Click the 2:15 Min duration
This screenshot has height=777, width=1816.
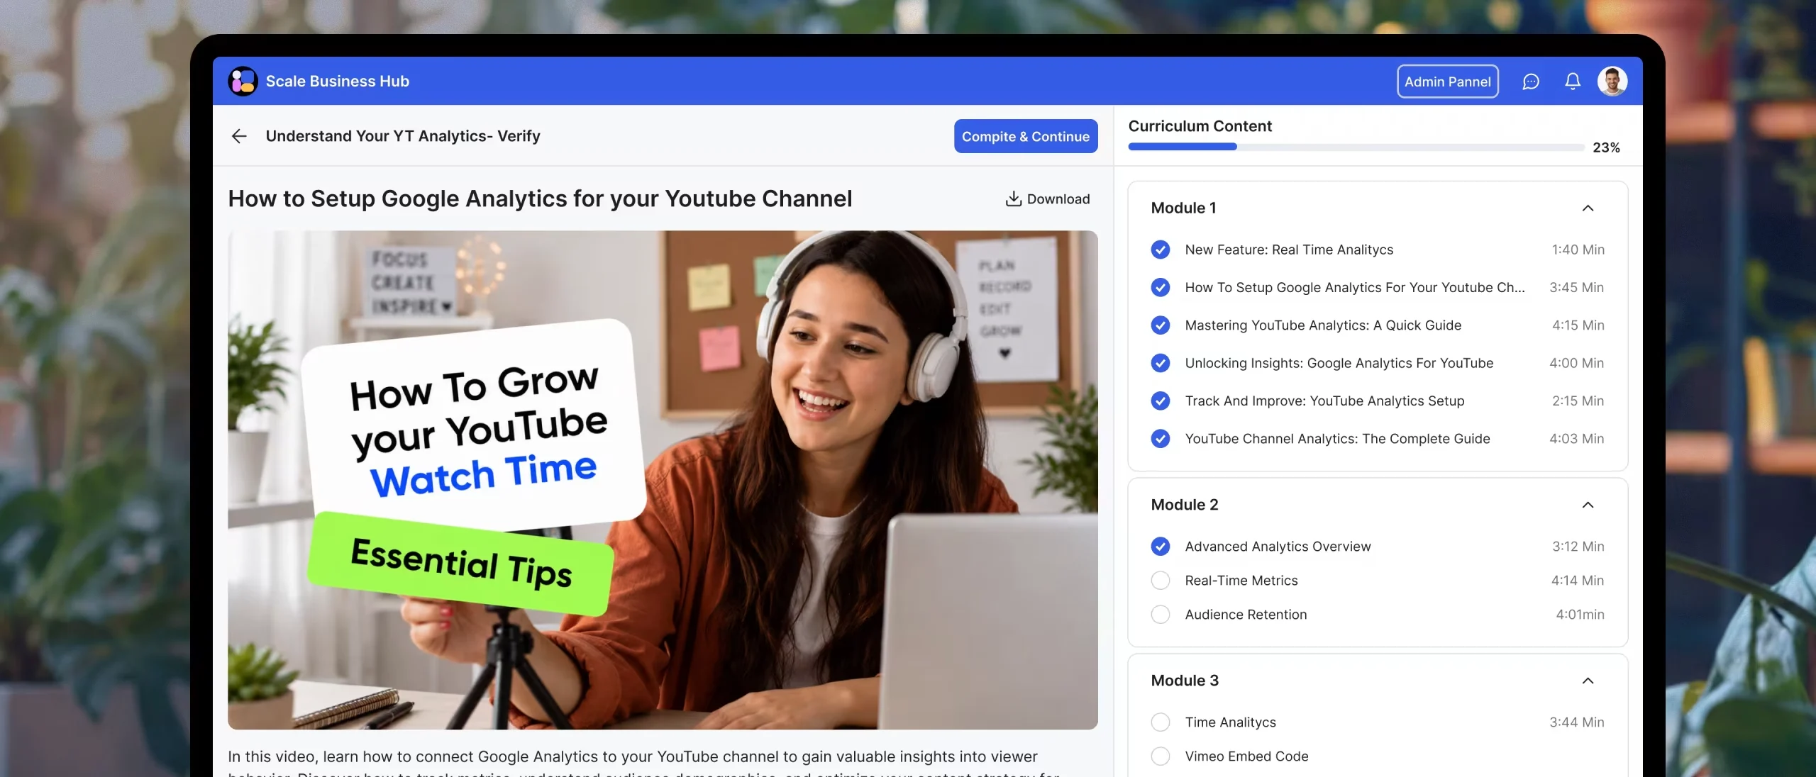click(1578, 401)
